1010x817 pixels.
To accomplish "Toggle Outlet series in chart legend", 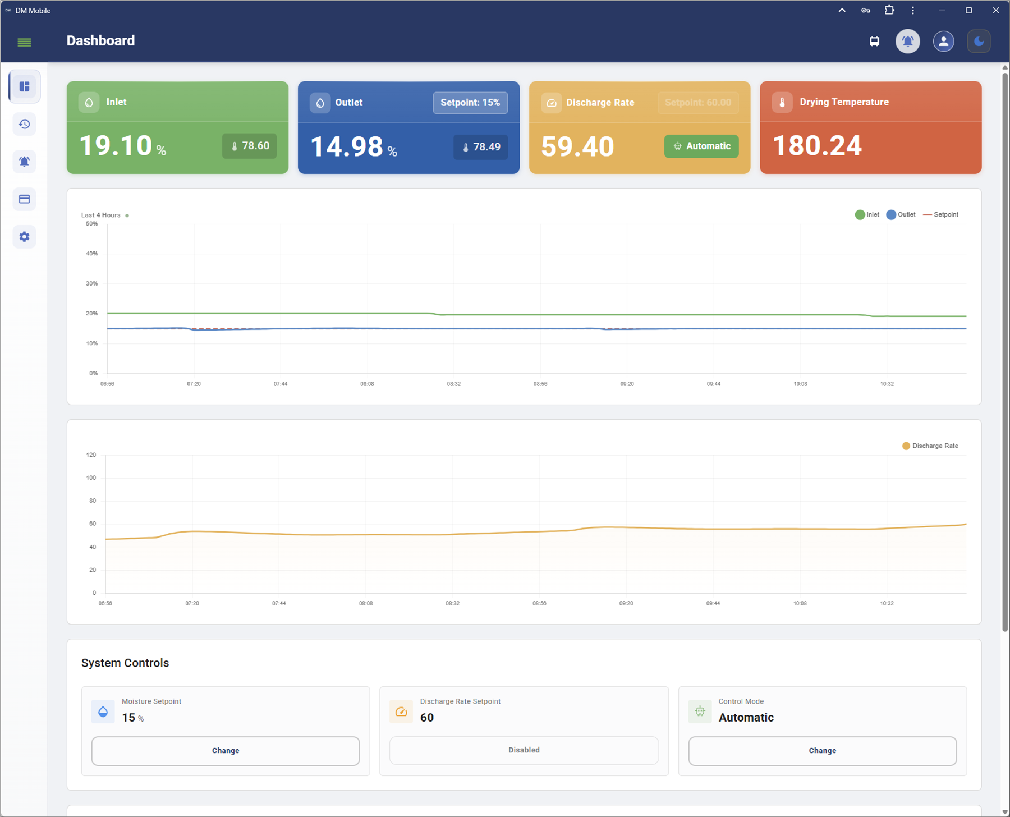I will tap(901, 214).
